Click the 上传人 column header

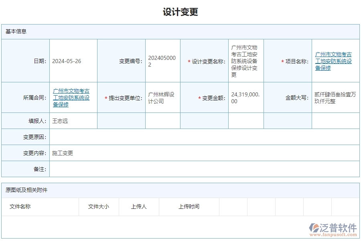139,206
